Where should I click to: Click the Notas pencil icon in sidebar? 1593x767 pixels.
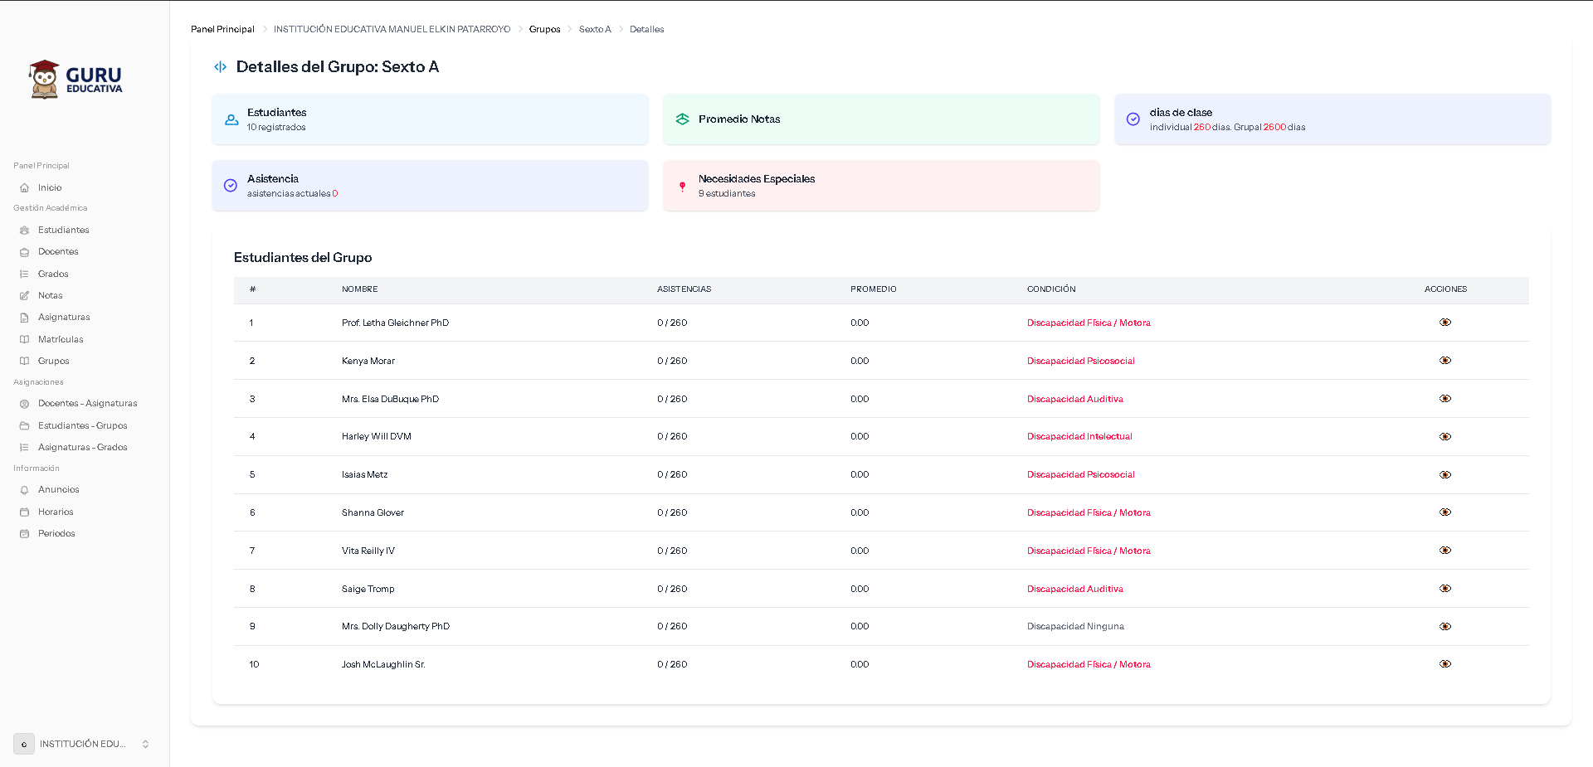(25, 296)
